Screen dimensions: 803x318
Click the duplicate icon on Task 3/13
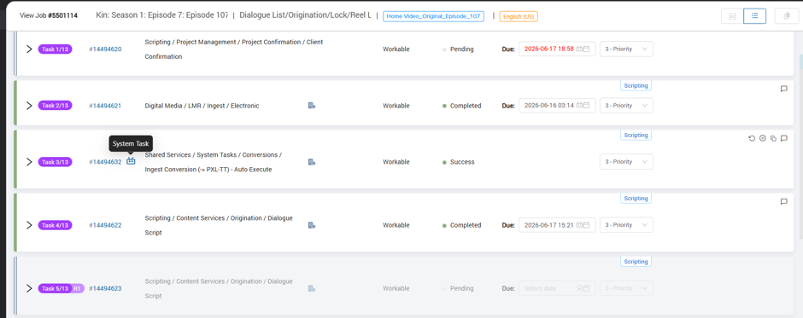click(773, 139)
